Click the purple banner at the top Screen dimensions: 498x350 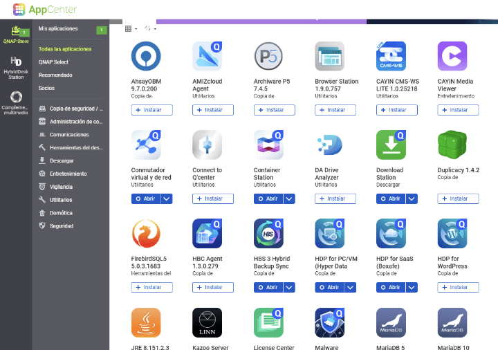click(x=261, y=21)
